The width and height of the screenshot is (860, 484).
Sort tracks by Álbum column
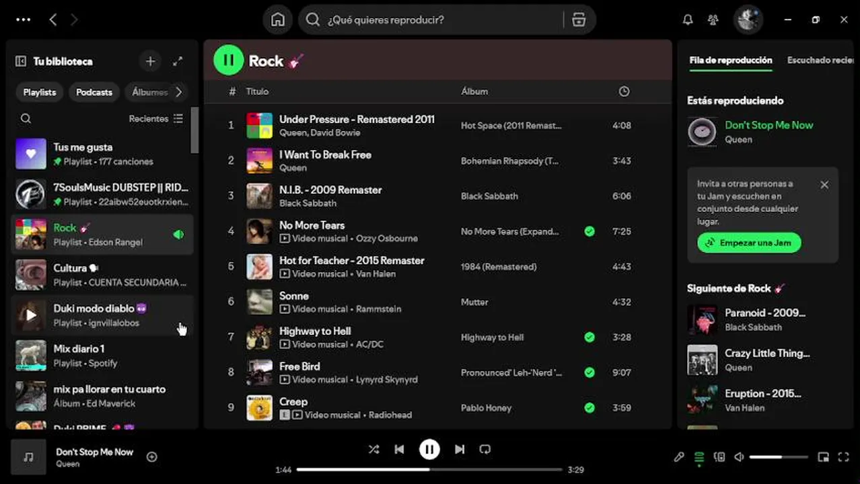click(474, 91)
